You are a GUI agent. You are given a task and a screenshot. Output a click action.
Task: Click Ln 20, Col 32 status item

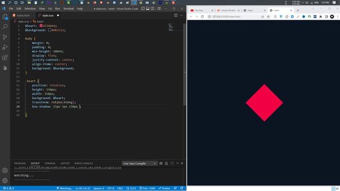point(83,188)
